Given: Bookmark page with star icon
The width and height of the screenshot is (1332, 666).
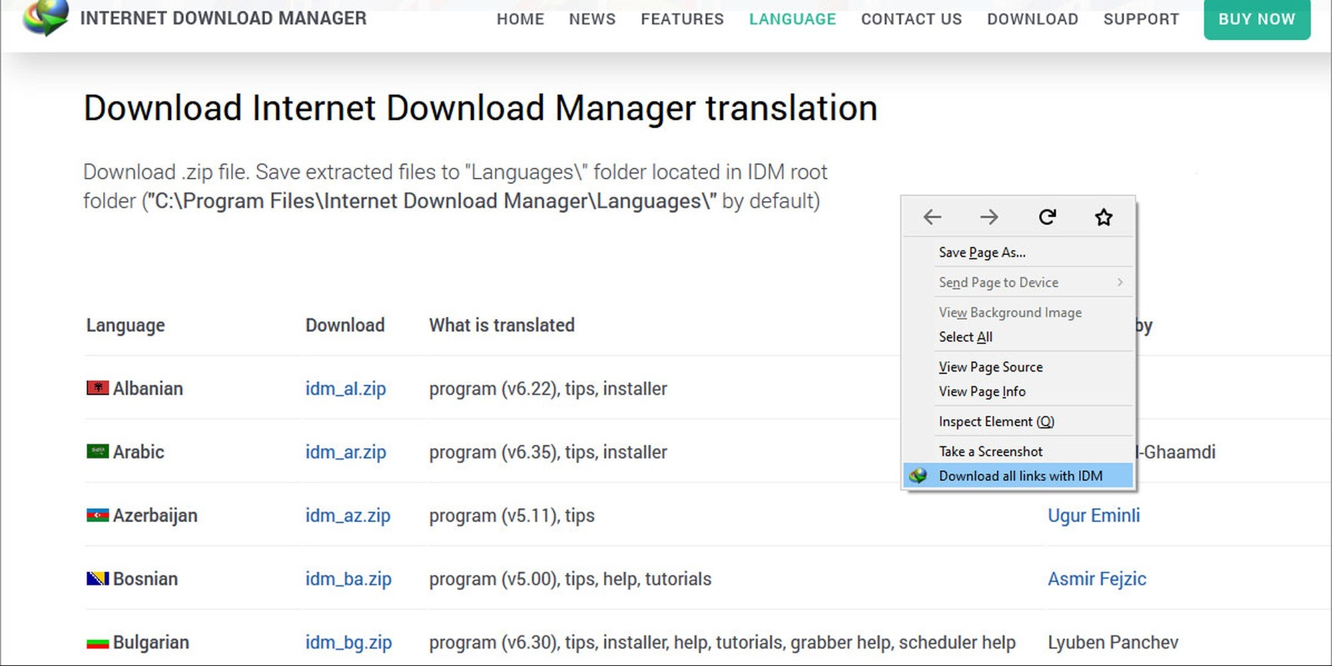Looking at the screenshot, I should pos(1104,216).
